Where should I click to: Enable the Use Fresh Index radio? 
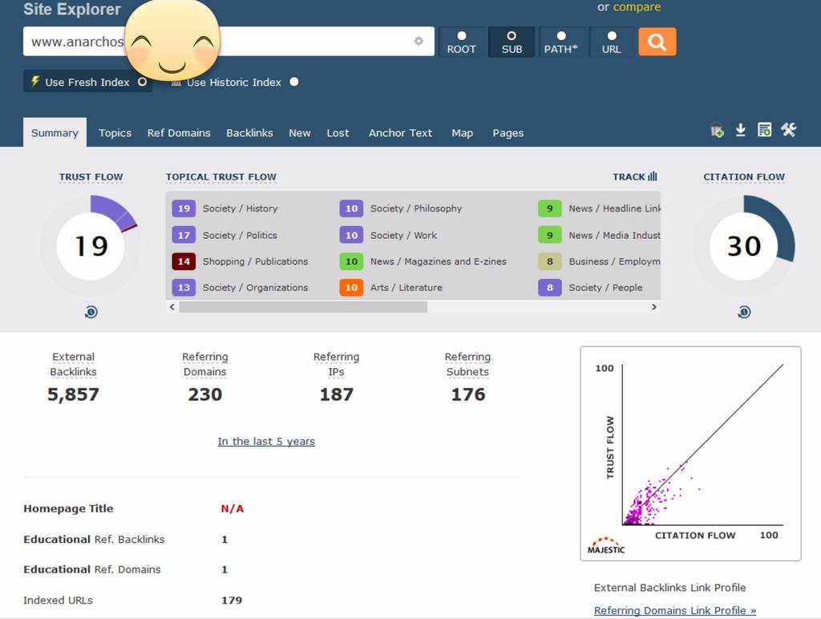[142, 82]
